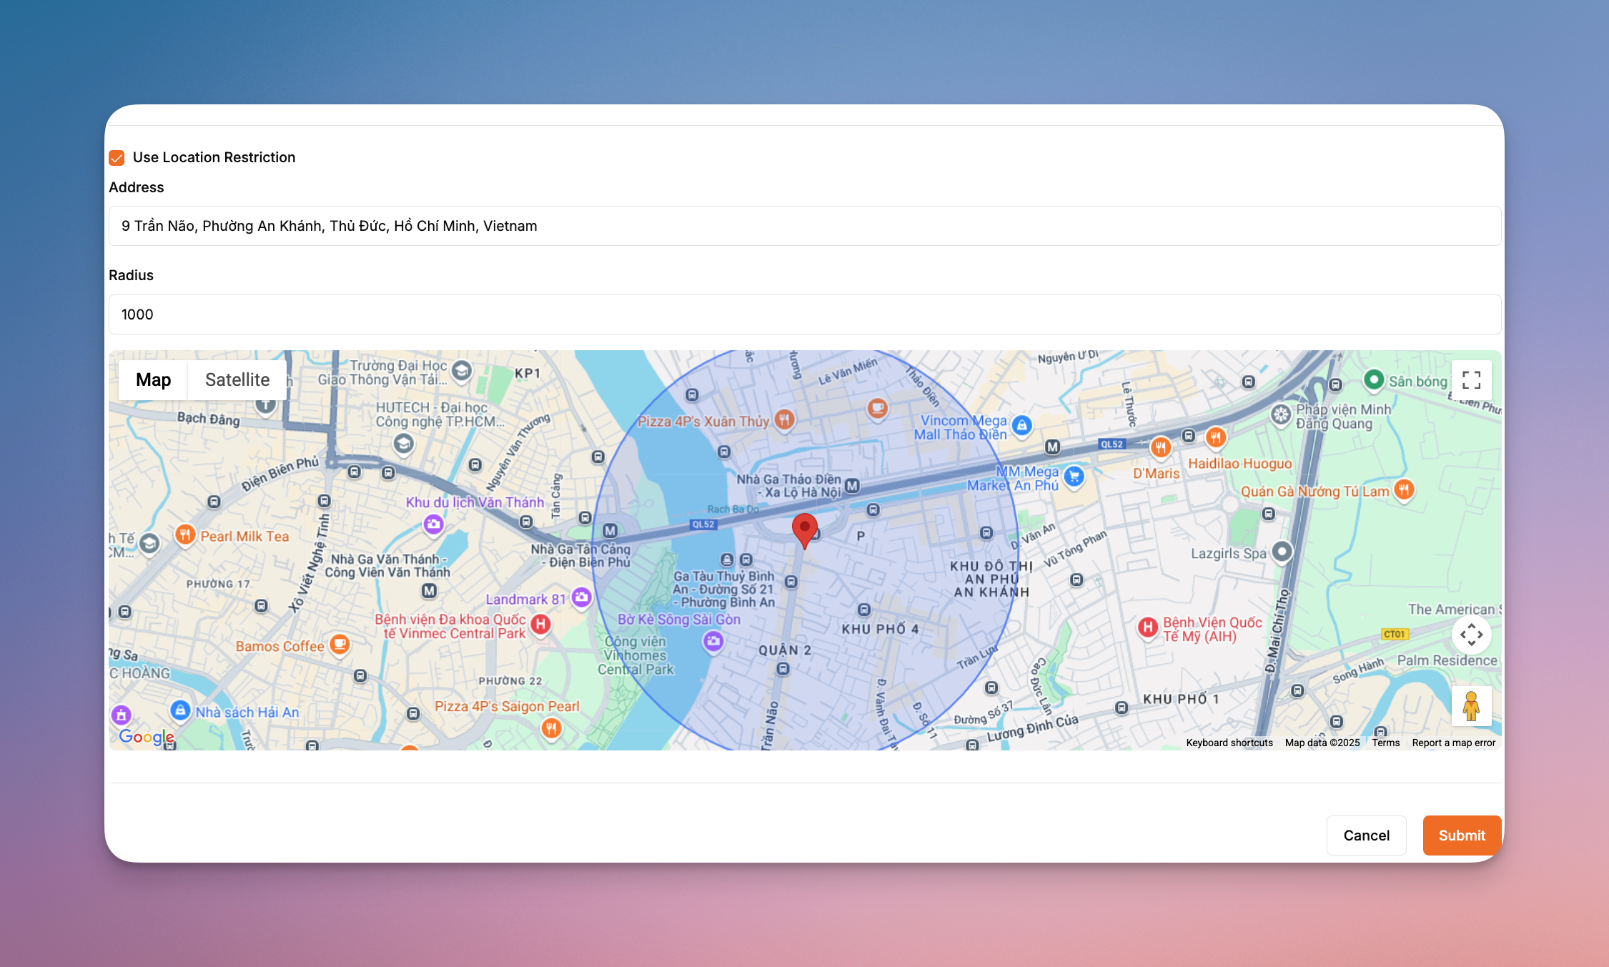Select Pearl Milk Tea restaurant icon
The height and width of the screenshot is (967, 1609).
coord(185,534)
